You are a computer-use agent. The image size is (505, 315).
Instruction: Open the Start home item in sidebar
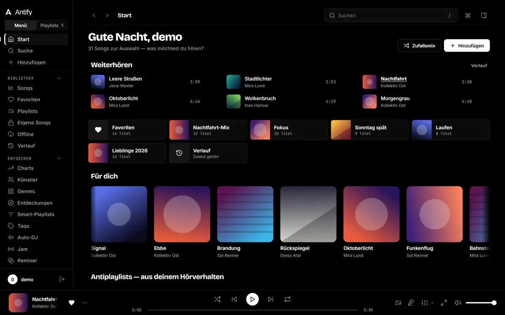(x=36, y=39)
